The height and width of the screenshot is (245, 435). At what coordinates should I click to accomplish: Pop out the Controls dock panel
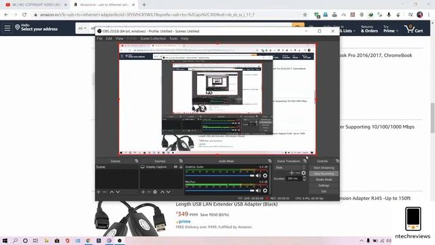click(337, 161)
